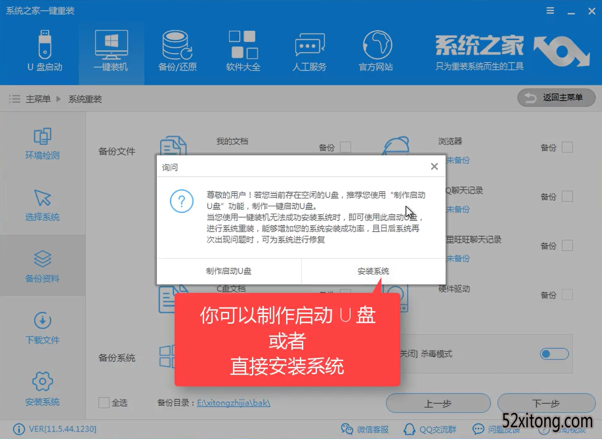Click the list icon beside 主菜单

click(15, 99)
